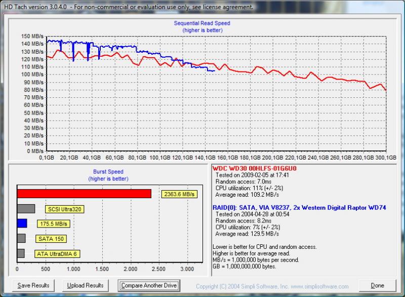Click 'Random access: 7.0ms' text
405x297 pixels.
pos(244,181)
